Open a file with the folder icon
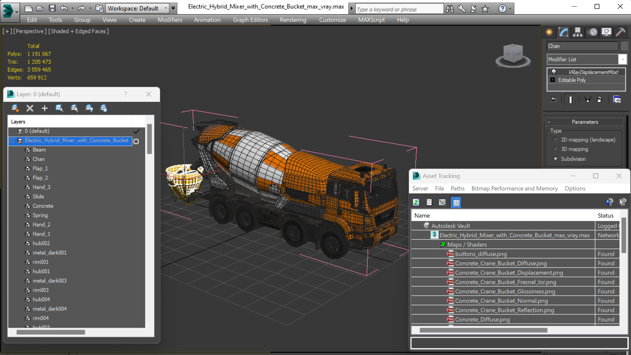 [40, 8]
